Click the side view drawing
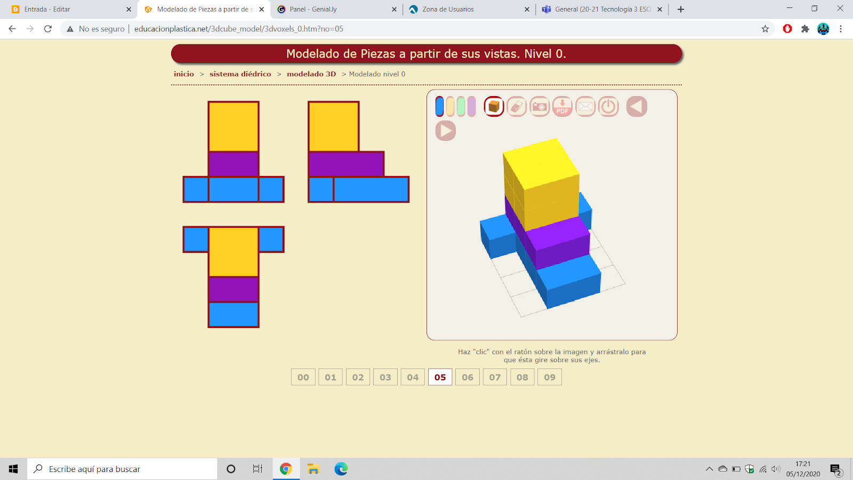 (358, 152)
